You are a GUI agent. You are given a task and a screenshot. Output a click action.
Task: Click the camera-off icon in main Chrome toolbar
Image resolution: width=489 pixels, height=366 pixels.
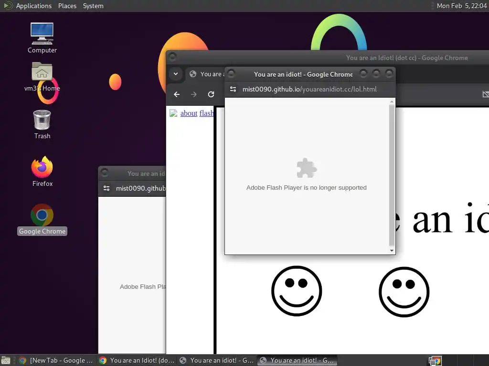[486, 94]
